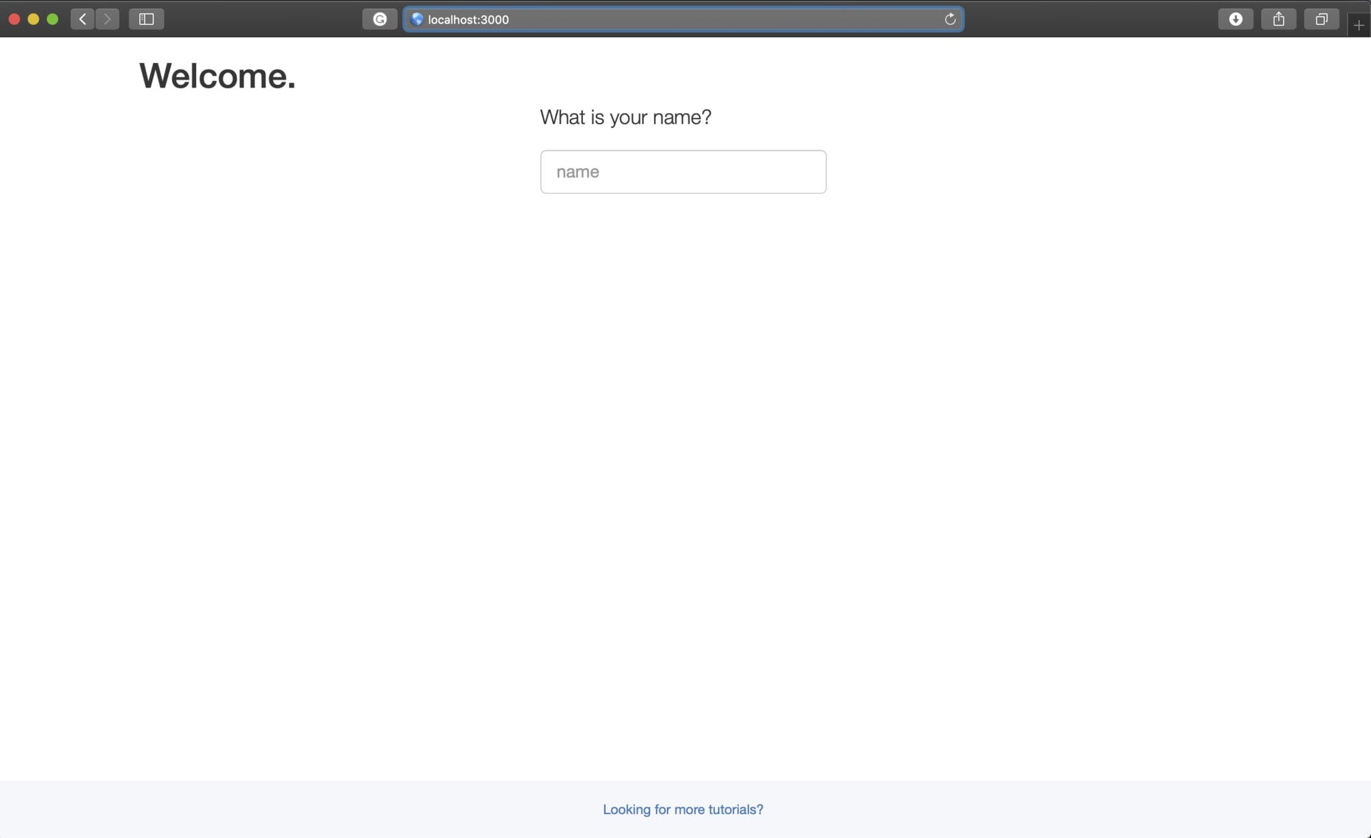Show the tab overview
This screenshot has height=838, width=1371.
tap(1321, 19)
